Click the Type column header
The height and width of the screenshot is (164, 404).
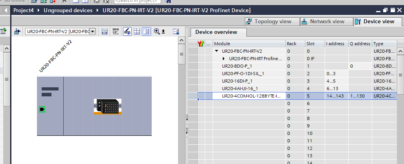[x=384, y=44]
